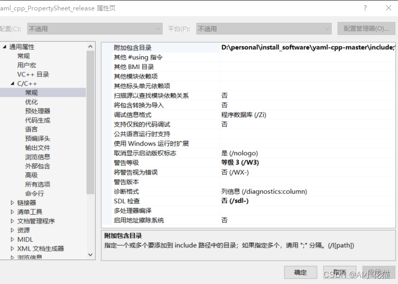Select 浏览信息 under C/C++
The image size is (398, 284).
pos(37,157)
